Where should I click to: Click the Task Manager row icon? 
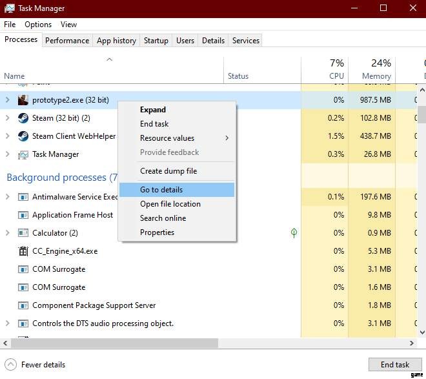tap(23, 154)
